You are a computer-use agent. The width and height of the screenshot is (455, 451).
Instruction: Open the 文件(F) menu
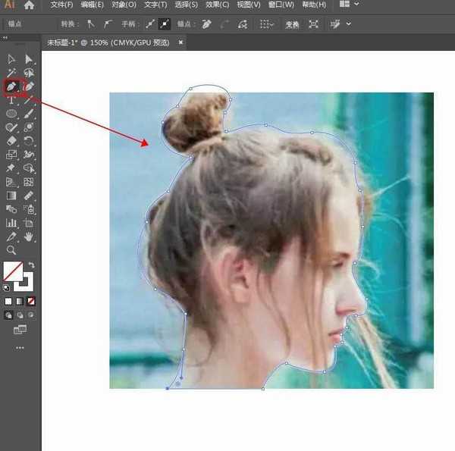tap(61, 5)
